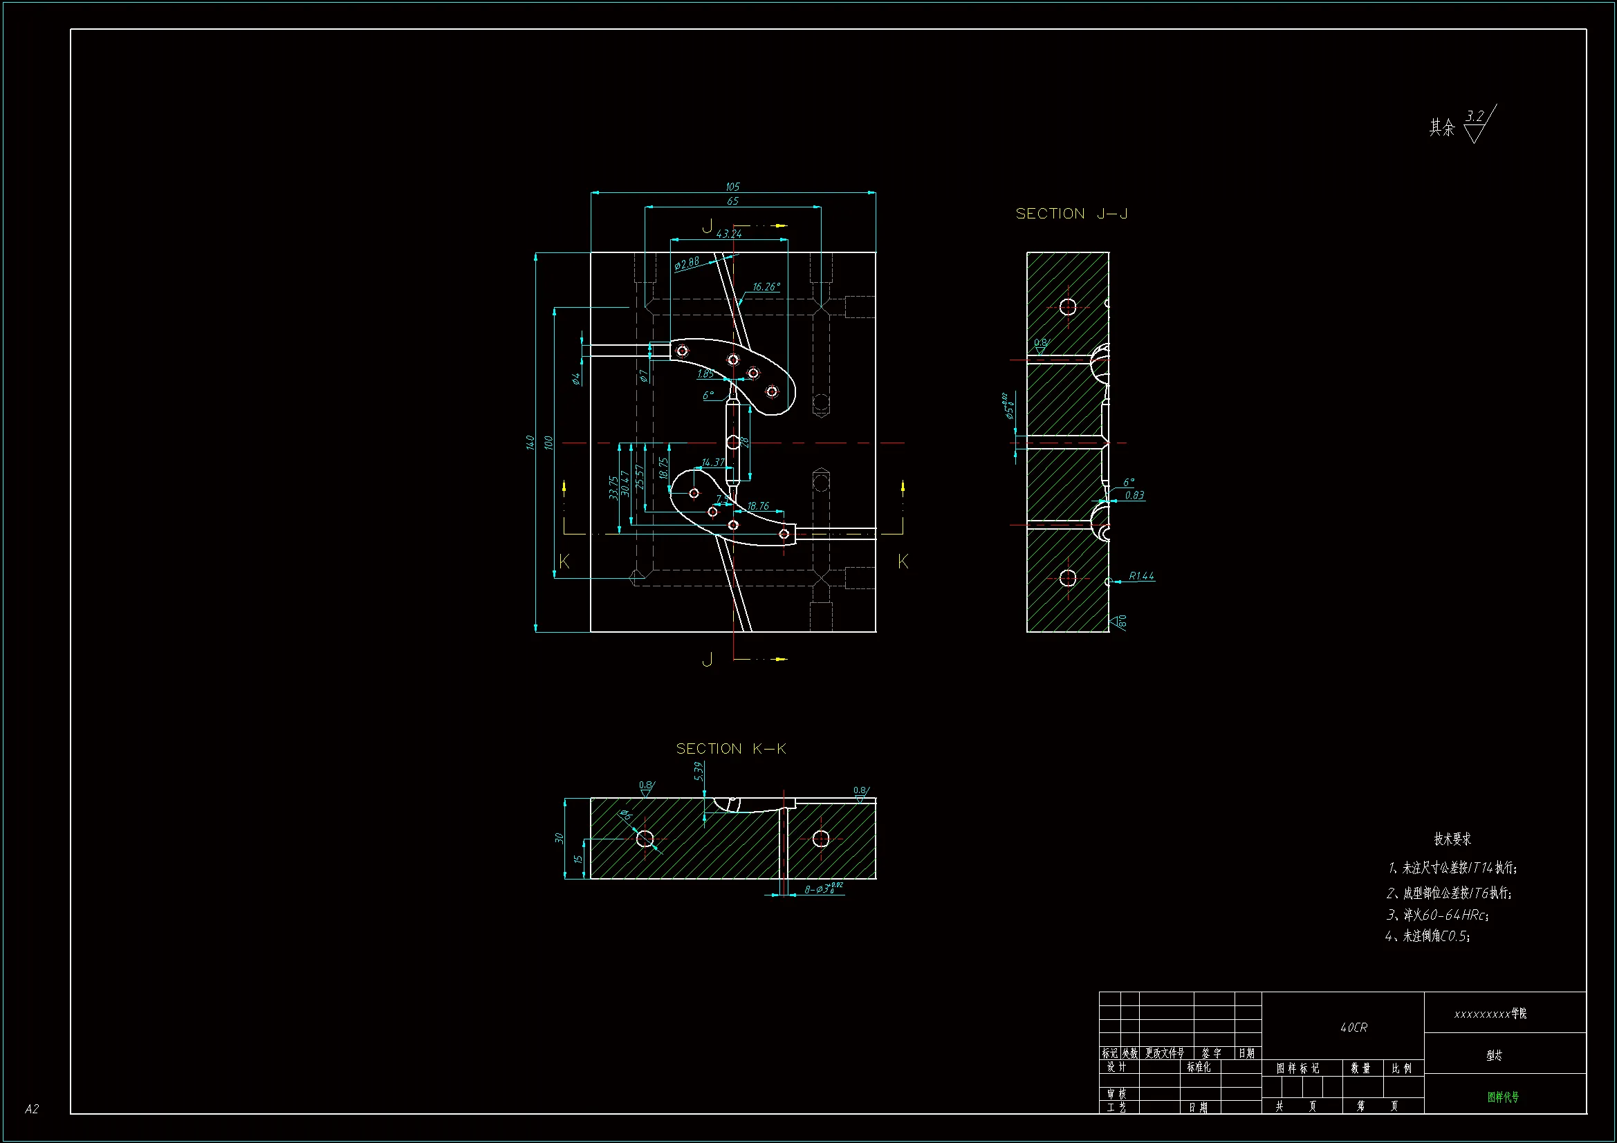Click the SECTION K-K title text
This screenshot has height=1143, width=1617.
pos(730,749)
